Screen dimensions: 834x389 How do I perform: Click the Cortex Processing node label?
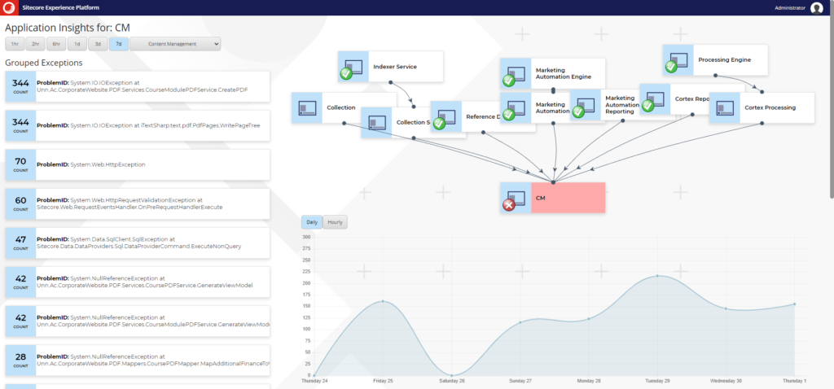click(770, 108)
